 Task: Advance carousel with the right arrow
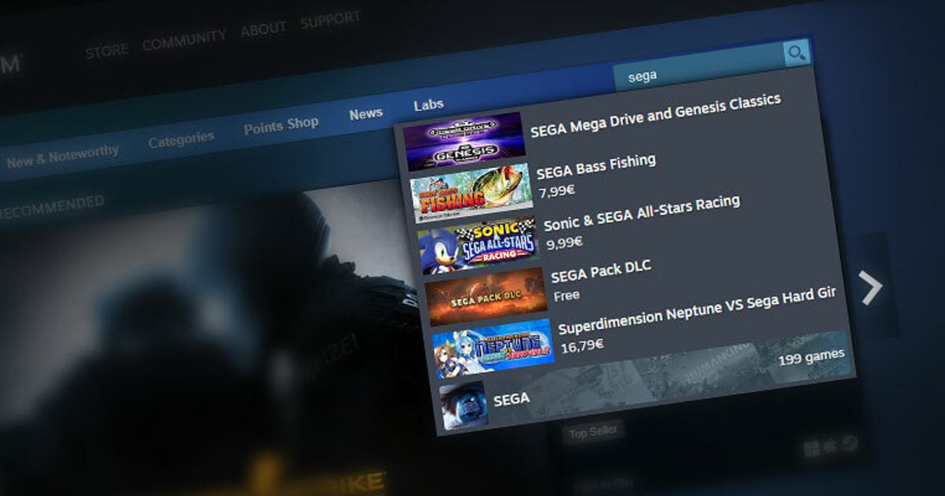pyautogui.click(x=871, y=287)
